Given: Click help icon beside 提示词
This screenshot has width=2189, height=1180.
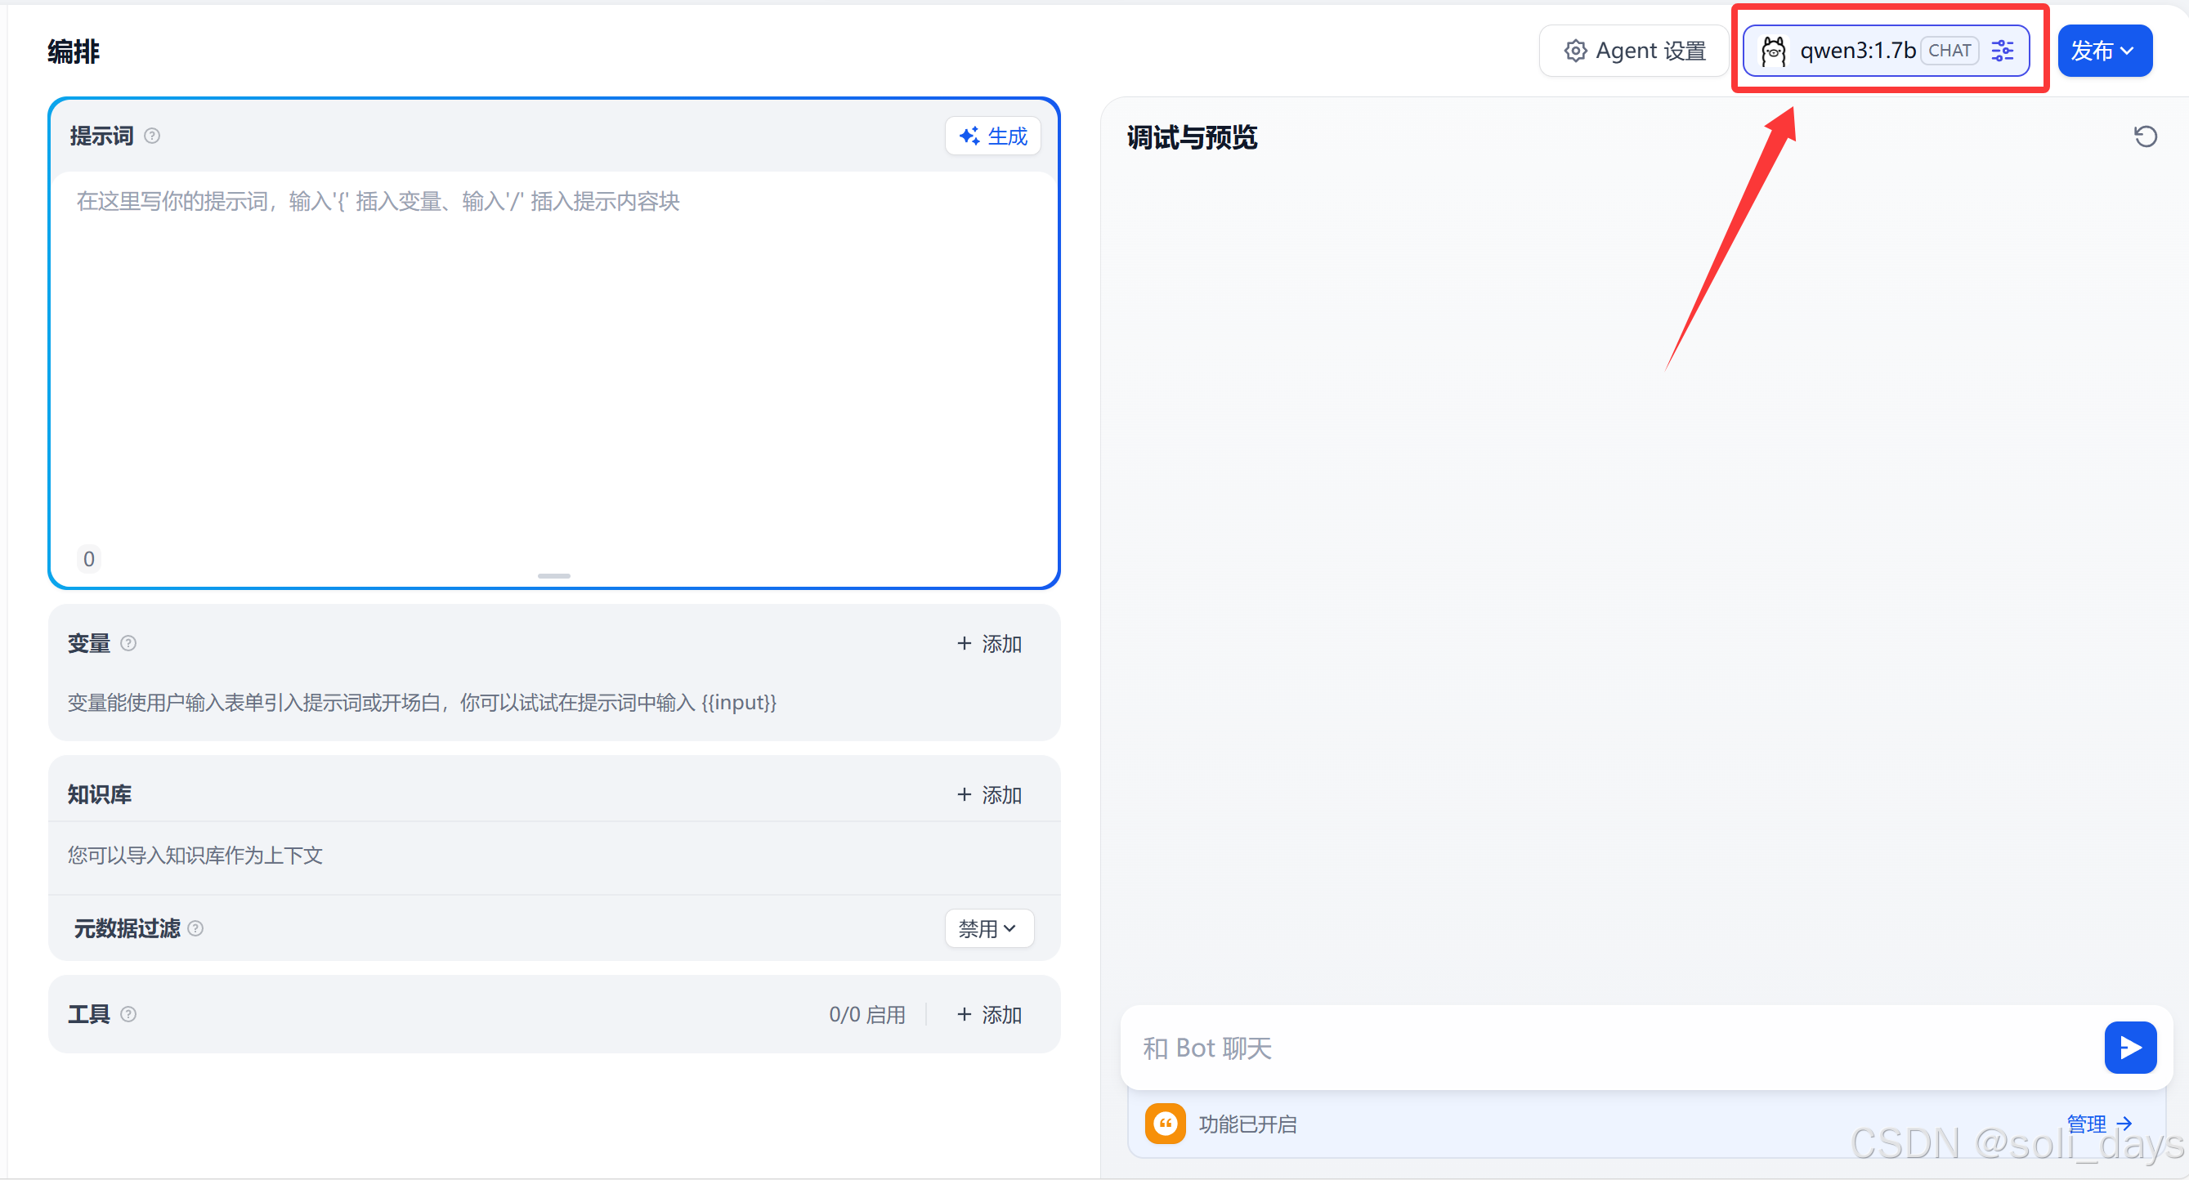Looking at the screenshot, I should pos(152,136).
